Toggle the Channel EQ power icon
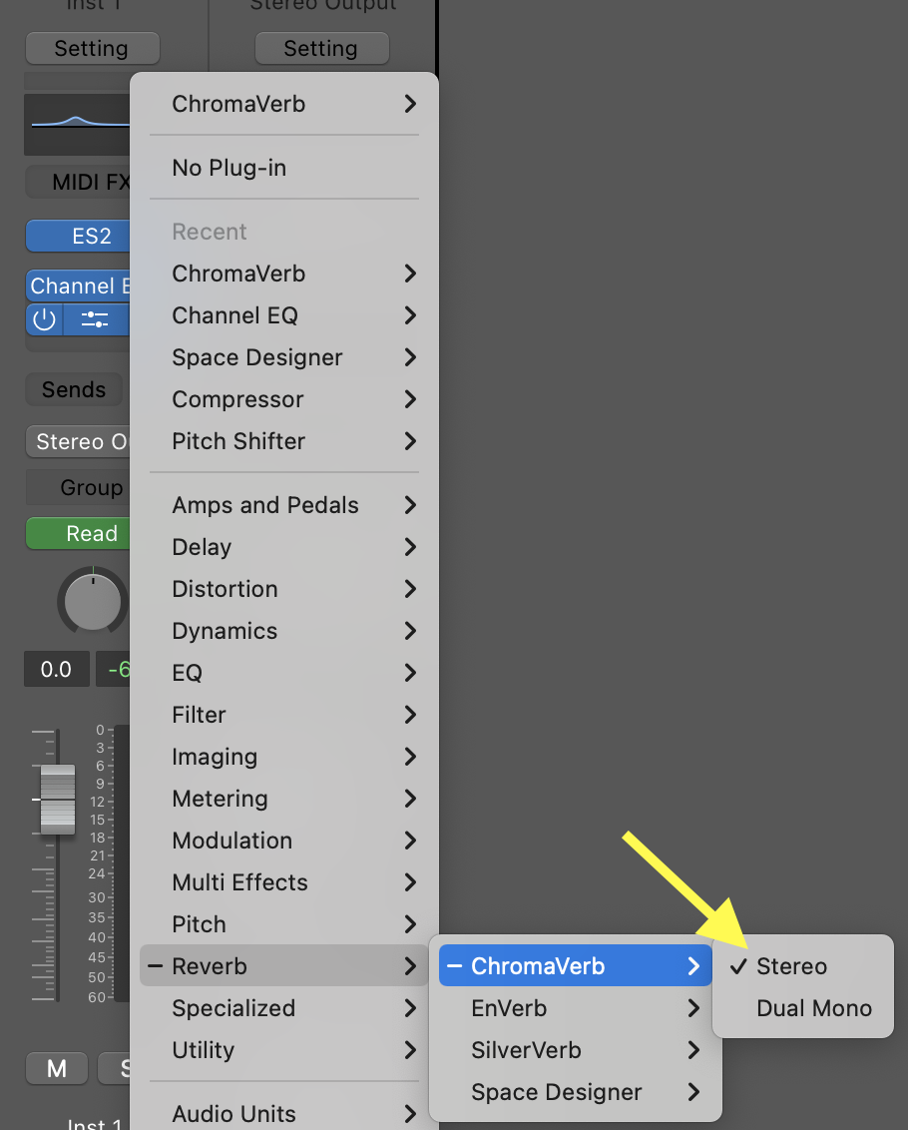The height and width of the screenshot is (1130, 908). pyautogui.click(x=44, y=320)
